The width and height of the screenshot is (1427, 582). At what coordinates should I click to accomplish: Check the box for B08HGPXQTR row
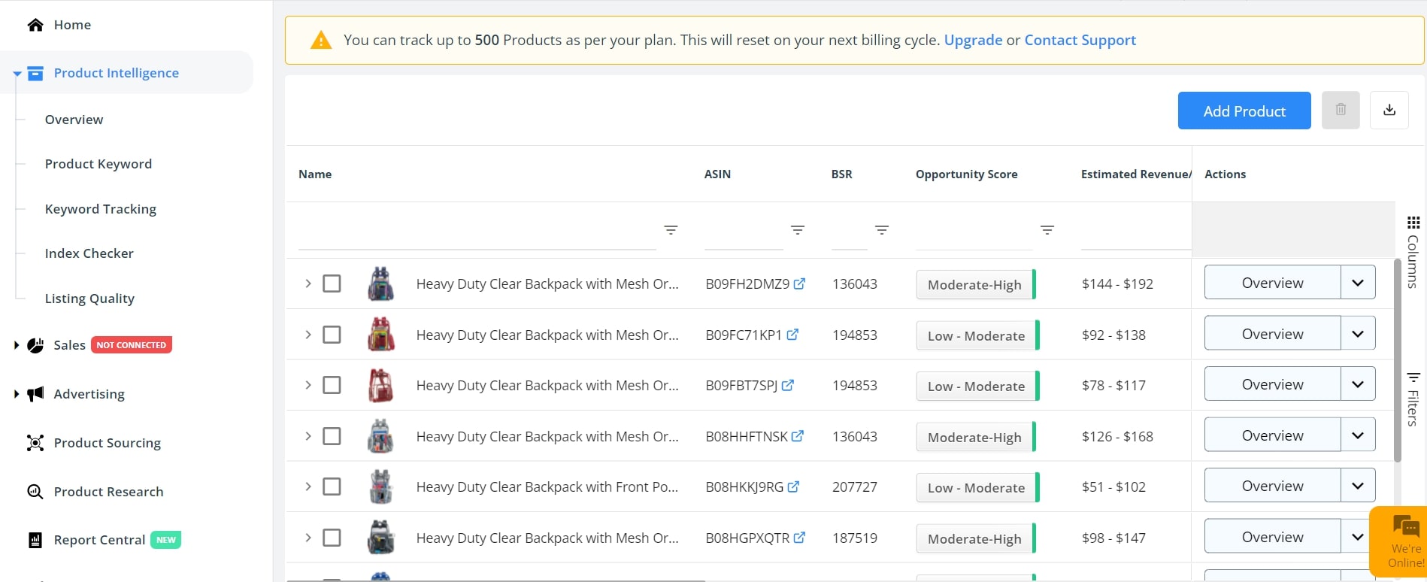(x=332, y=538)
